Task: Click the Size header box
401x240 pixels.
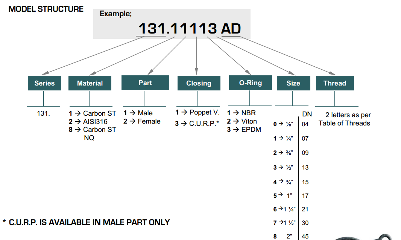Action: [x=293, y=83]
